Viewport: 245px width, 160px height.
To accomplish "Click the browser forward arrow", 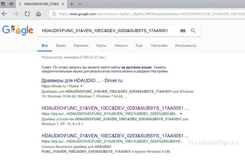I will (16, 14).
